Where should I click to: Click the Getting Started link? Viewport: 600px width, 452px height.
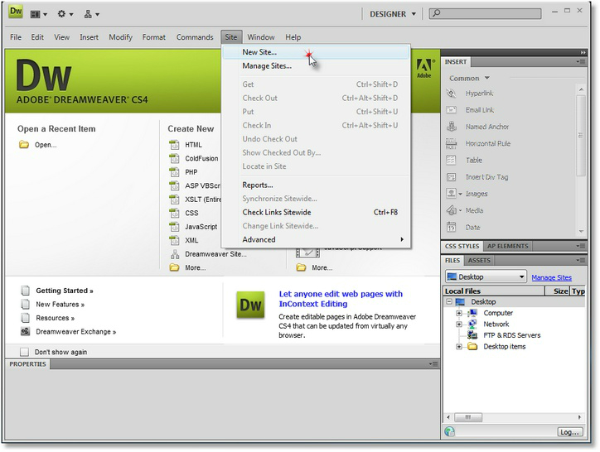click(x=65, y=291)
